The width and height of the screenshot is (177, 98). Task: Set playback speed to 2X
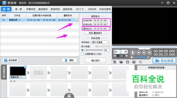point(125,52)
